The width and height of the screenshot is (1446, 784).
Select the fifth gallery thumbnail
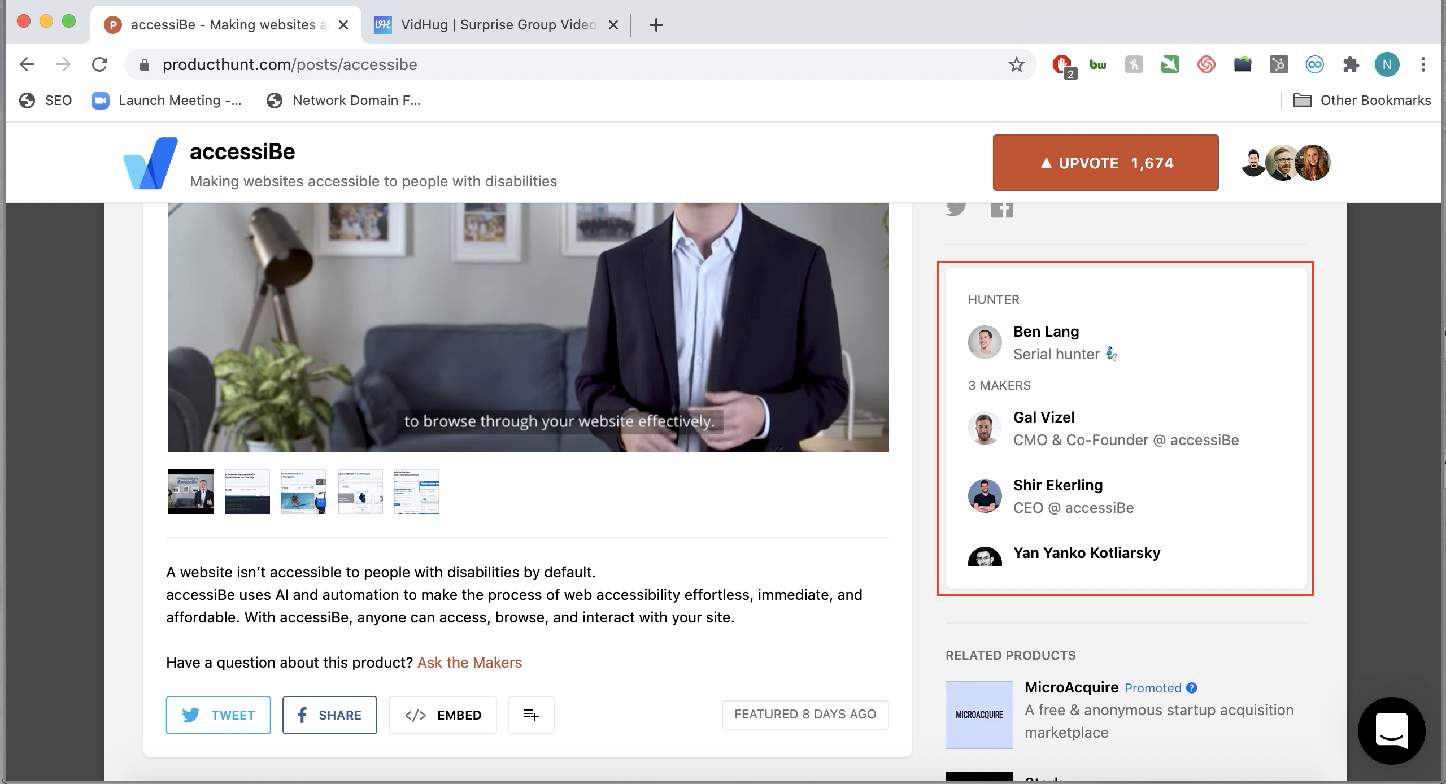pyautogui.click(x=417, y=491)
